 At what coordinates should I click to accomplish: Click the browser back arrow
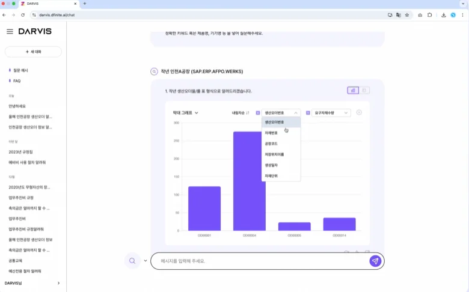click(x=5, y=14)
